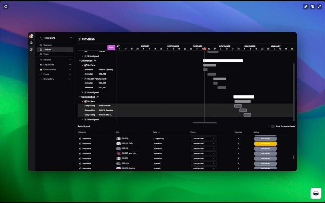Viewport: 325px width, 203px height.
Task: Click the red today marker on date 14
Action: [x=204, y=49]
